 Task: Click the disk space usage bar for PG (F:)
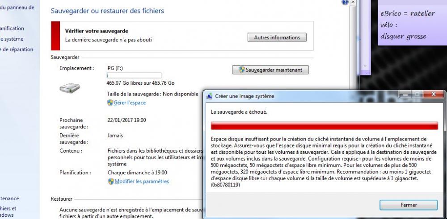coord(134,75)
